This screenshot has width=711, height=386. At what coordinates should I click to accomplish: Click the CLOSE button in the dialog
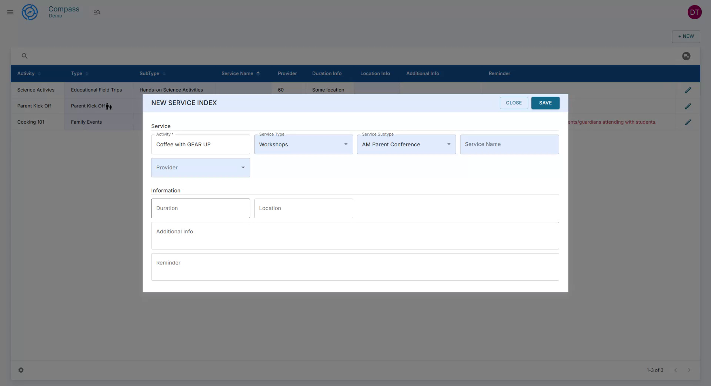[x=514, y=103]
